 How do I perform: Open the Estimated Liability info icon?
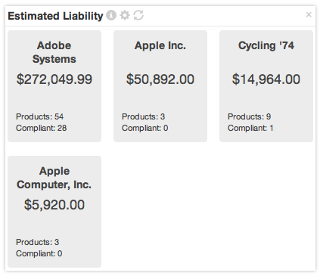tap(111, 15)
